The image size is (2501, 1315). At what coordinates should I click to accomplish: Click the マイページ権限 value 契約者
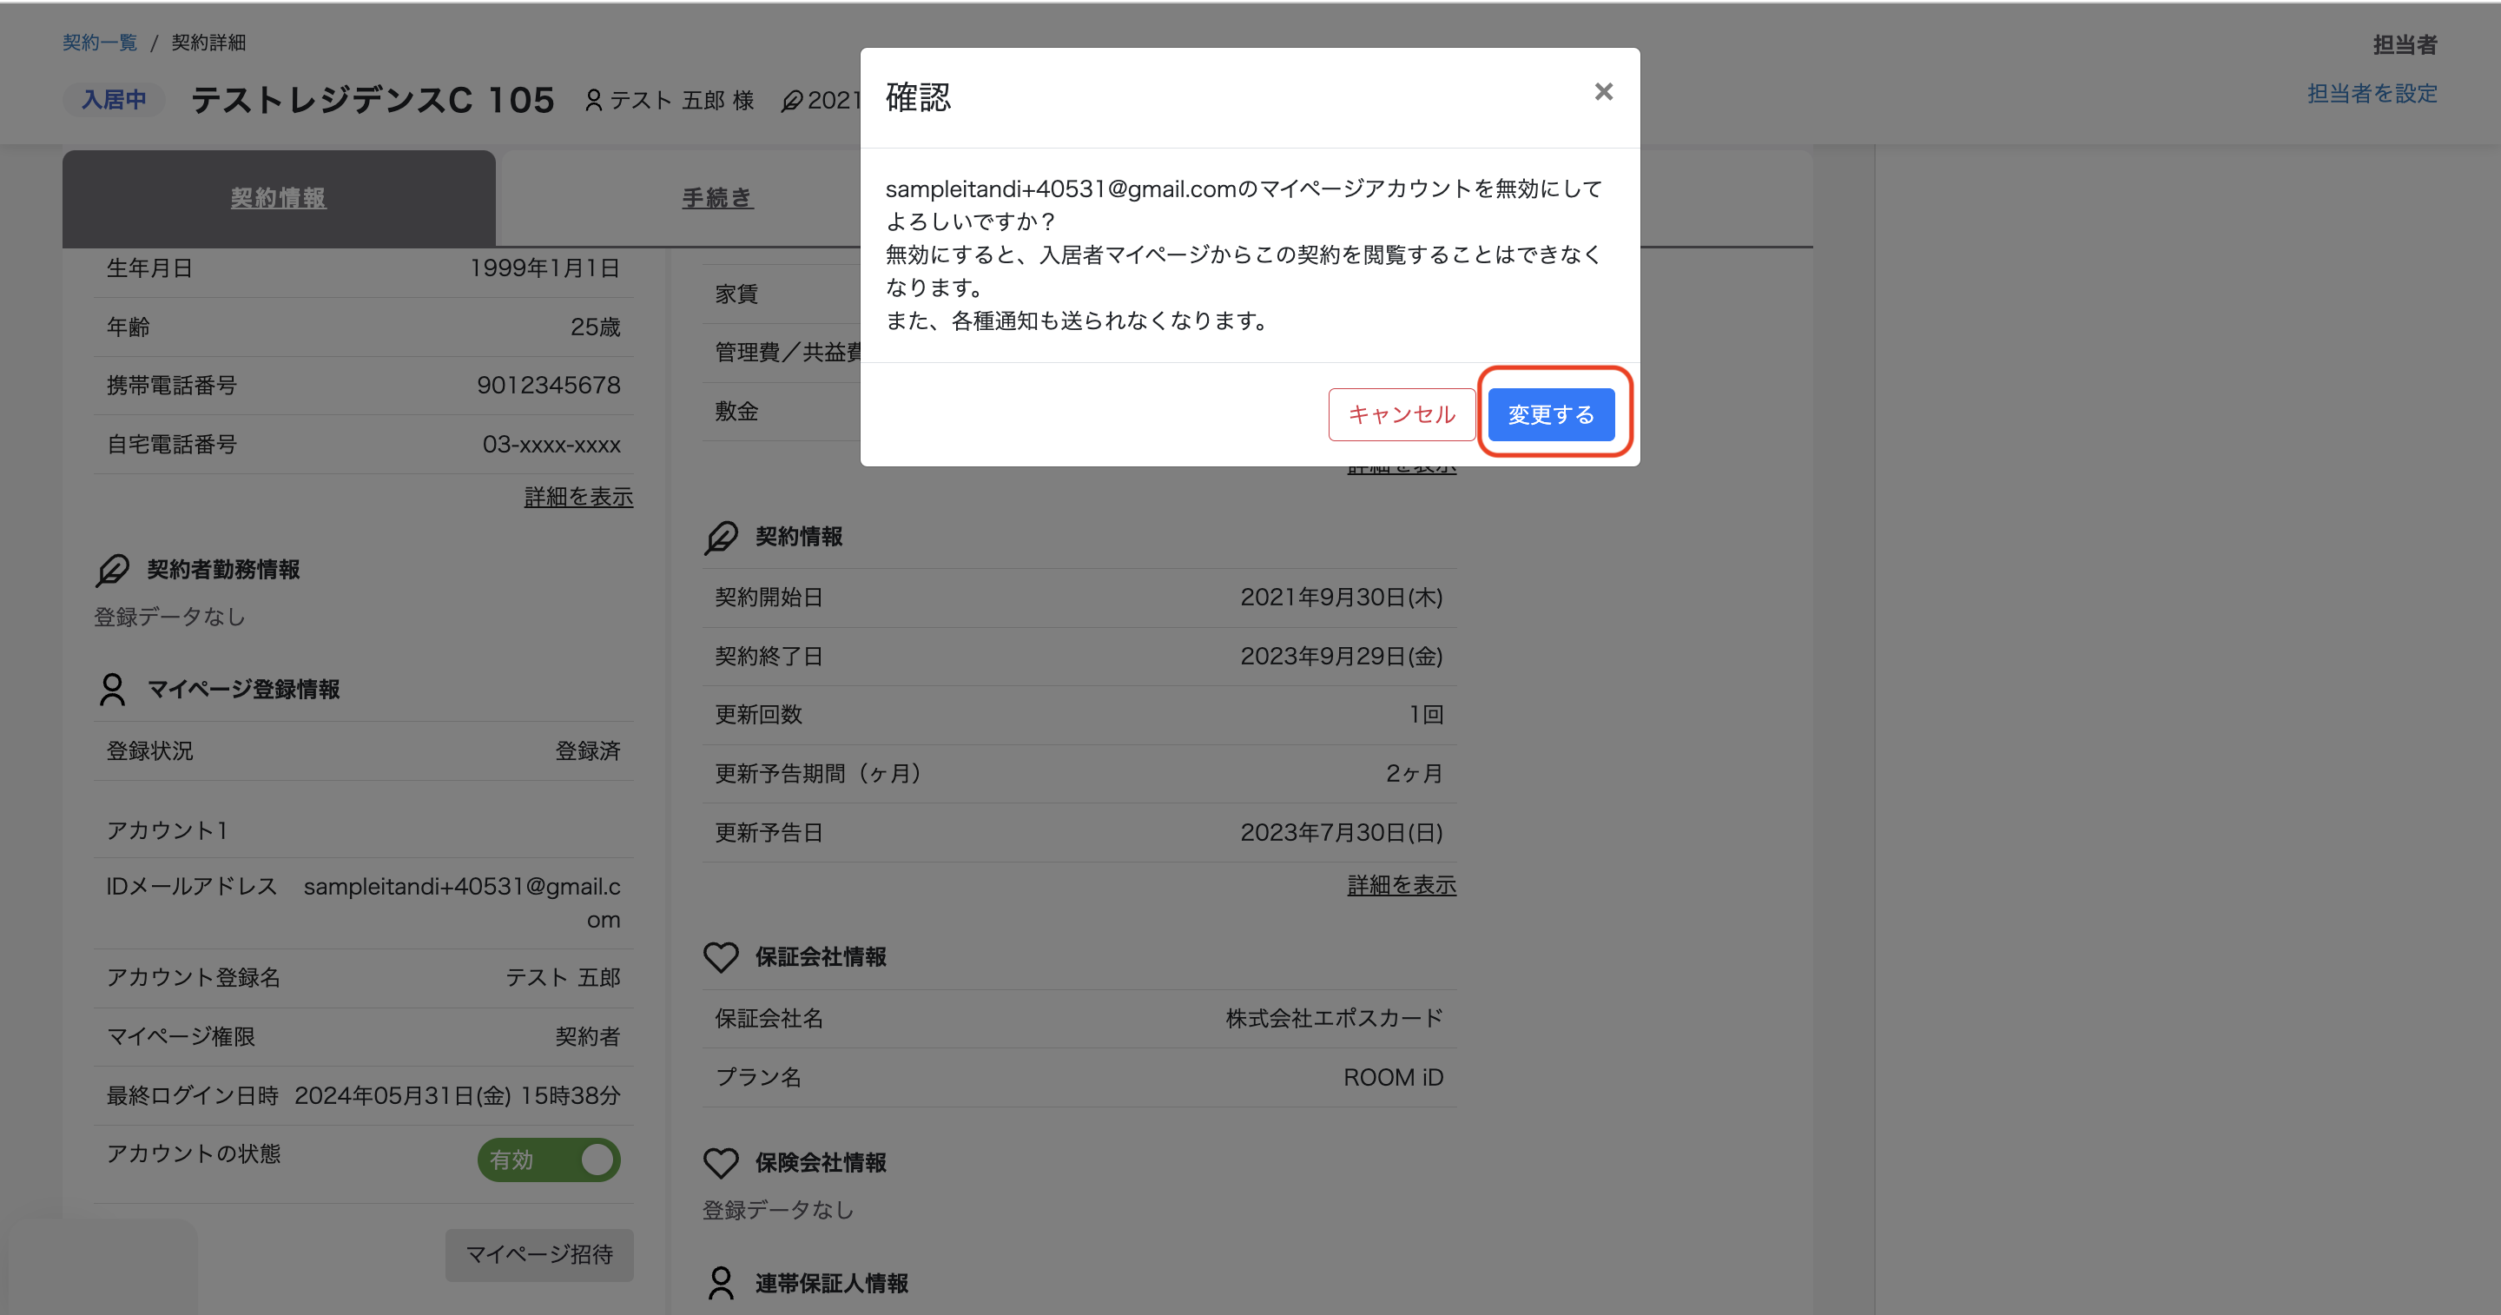click(587, 1036)
